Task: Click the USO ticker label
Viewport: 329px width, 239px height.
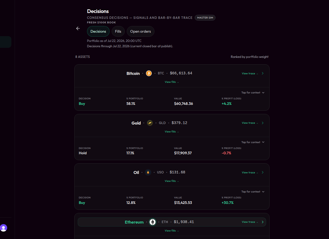Action: coord(160,172)
